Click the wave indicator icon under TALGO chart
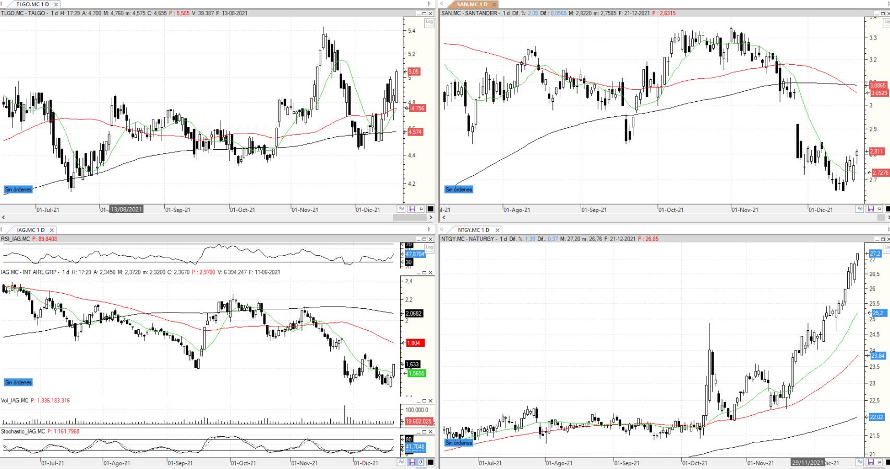This screenshot has width=890, height=469. click(x=401, y=209)
